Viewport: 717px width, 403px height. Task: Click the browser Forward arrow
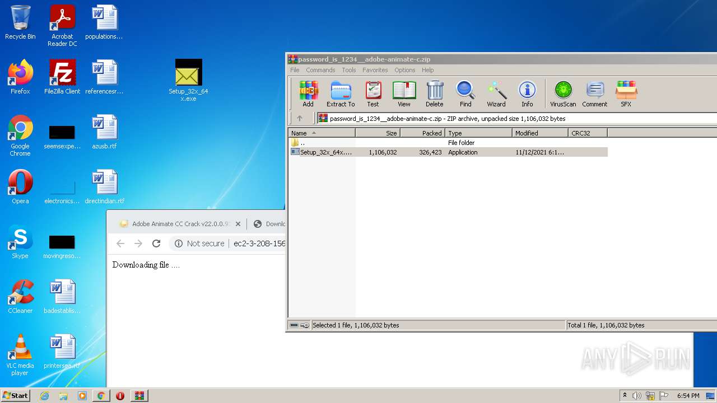click(x=138, y=243)
